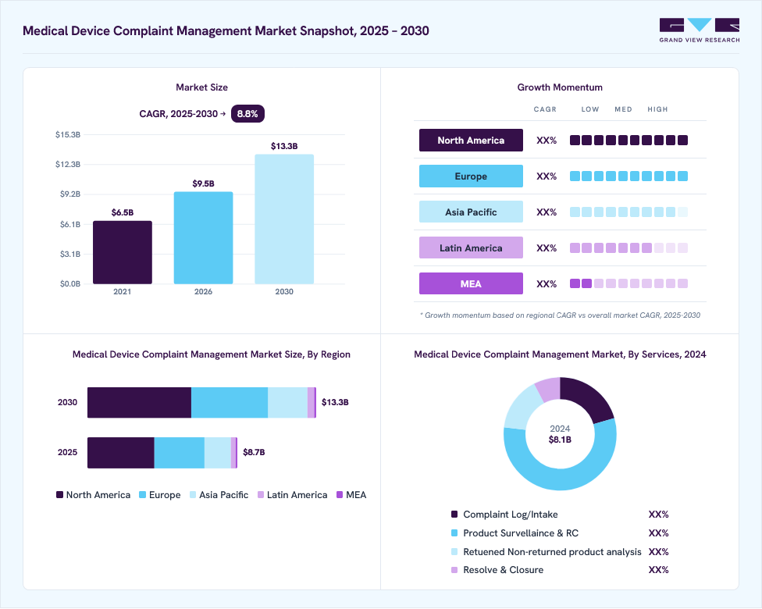
Task: Click Europe growth momentum squares
Action: (628, 176)
